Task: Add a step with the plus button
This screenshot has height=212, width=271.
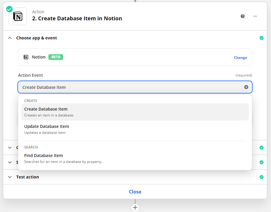Action: pyautogui.click(x=135, y=208)
